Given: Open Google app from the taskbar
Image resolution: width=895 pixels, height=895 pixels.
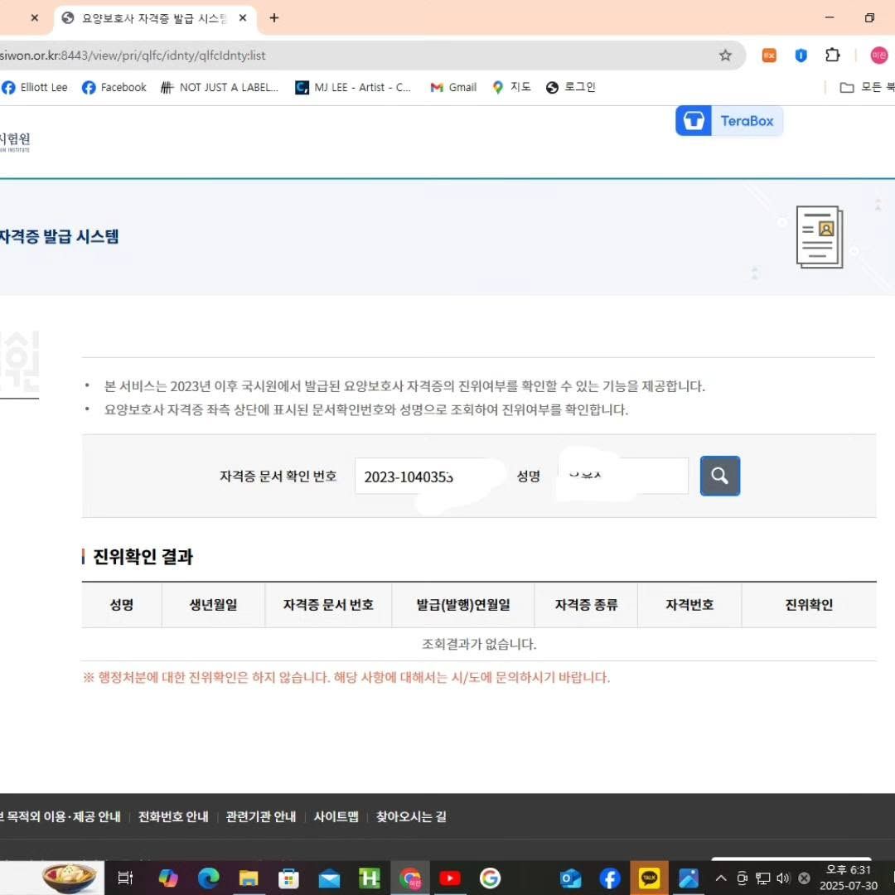Looking at the screenshot, I should tap(490, 878).
